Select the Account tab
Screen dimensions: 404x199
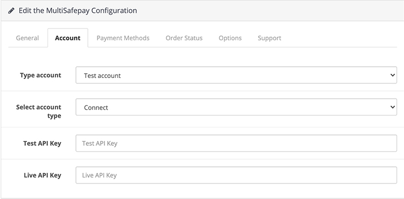(x=68, y=38)
